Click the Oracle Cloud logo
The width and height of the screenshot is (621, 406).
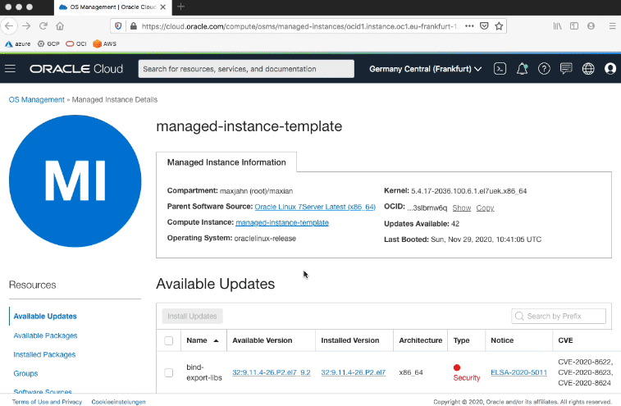click(76, 69)
